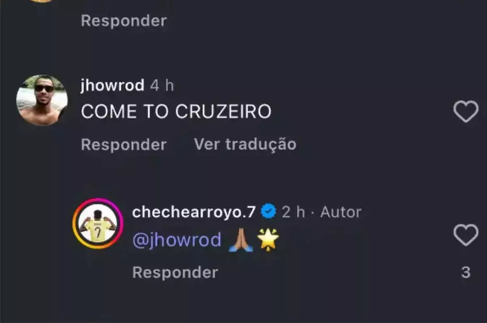Click Responder below COME TO CRUZEIRO comment
The height and width of the screenshot is (323, 487).
tap(124, 145)
